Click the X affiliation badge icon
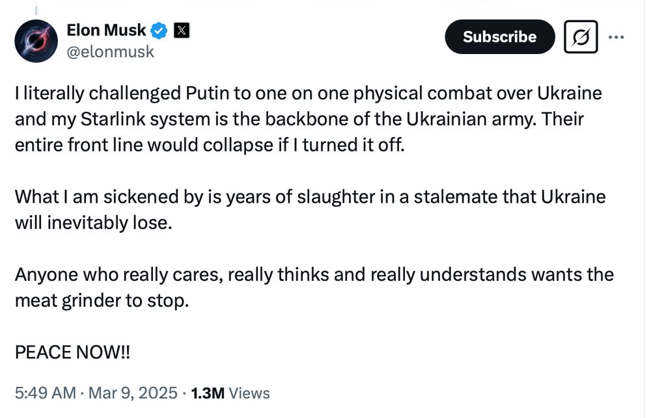This screenshot has width=651, height=418. pos(182,31)
